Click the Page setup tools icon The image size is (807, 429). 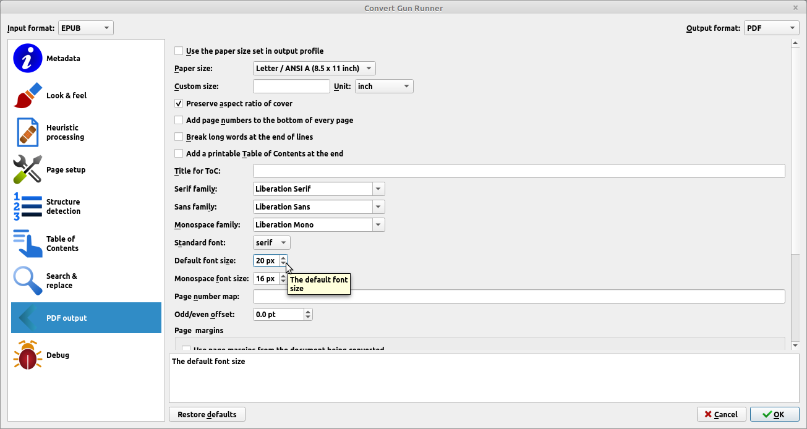click(x=28, y=170)
